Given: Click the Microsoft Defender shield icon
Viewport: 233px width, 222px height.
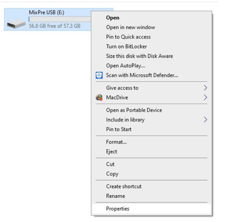Looking at the screenshot, I should tap(99, 75).
